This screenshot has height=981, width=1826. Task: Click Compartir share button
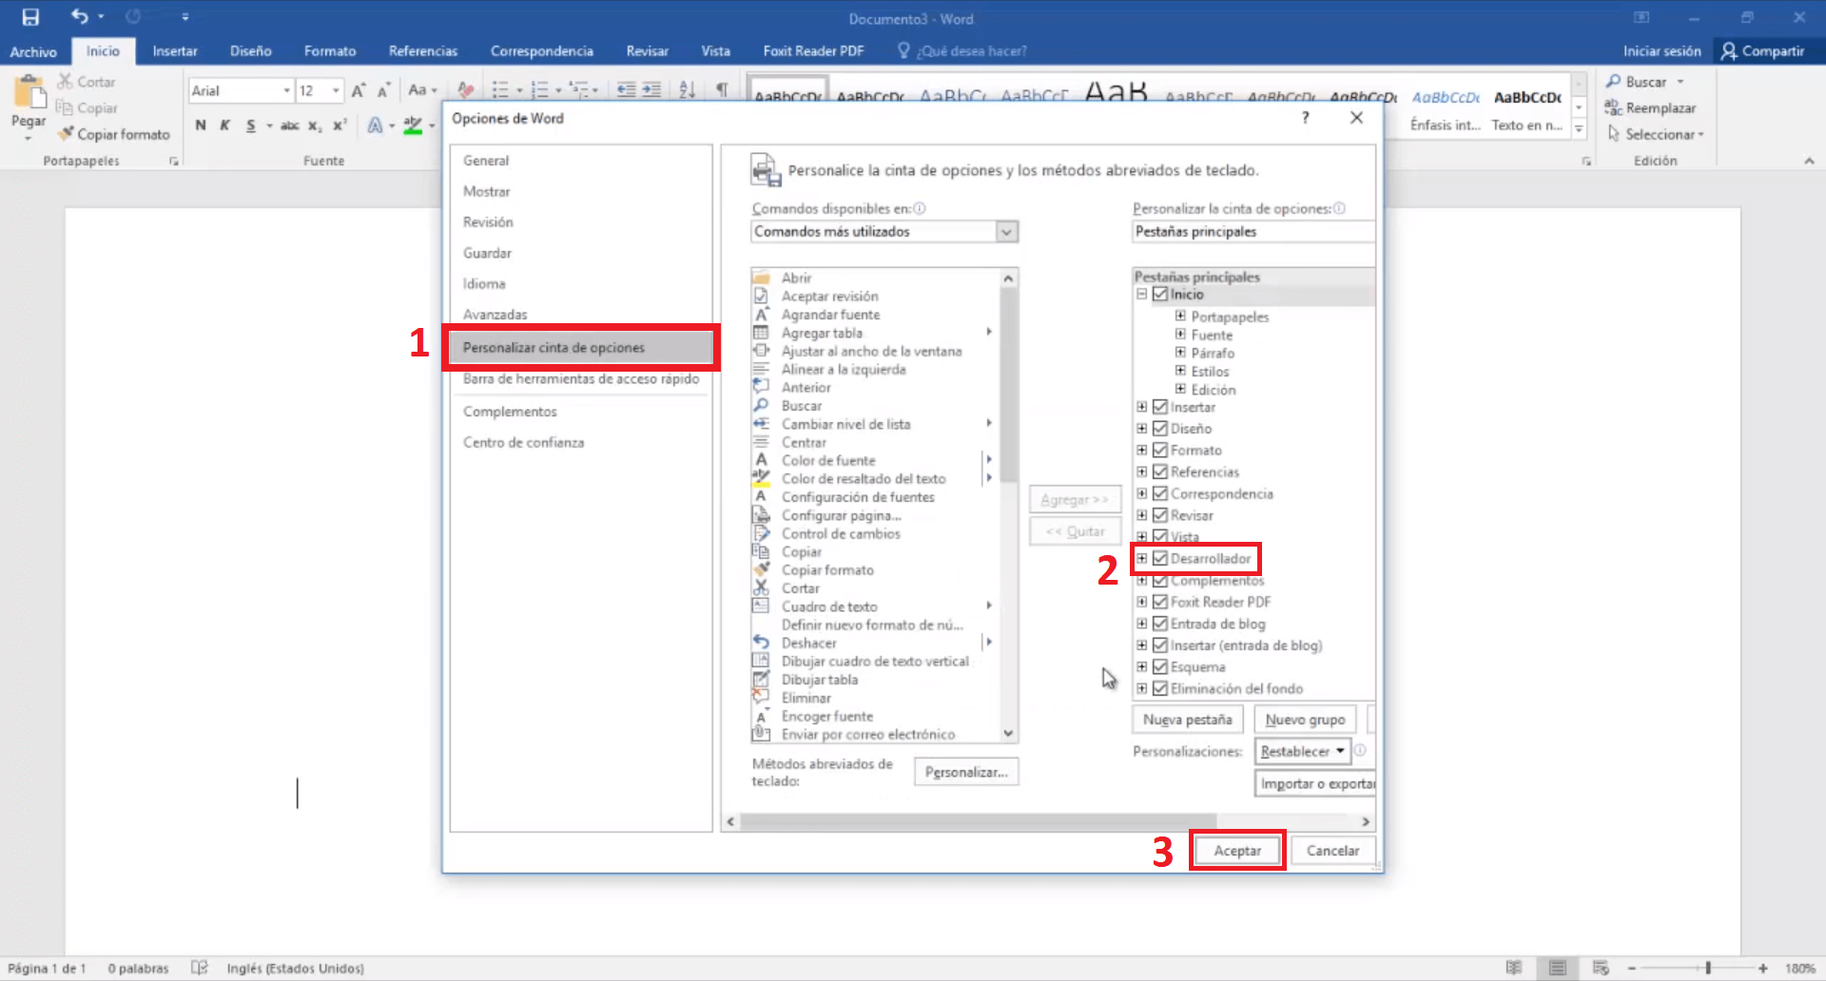(1762, 50)
